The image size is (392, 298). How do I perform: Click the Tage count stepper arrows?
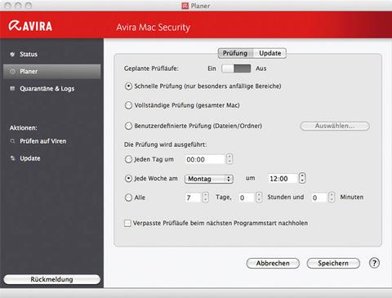coord(206,197)
